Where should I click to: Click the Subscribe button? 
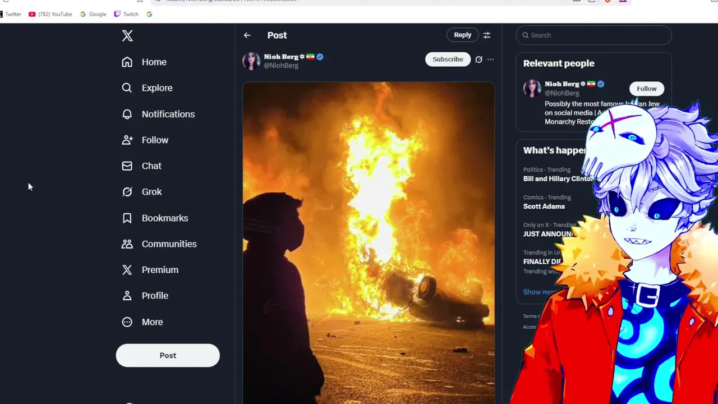tap(448, 59)
